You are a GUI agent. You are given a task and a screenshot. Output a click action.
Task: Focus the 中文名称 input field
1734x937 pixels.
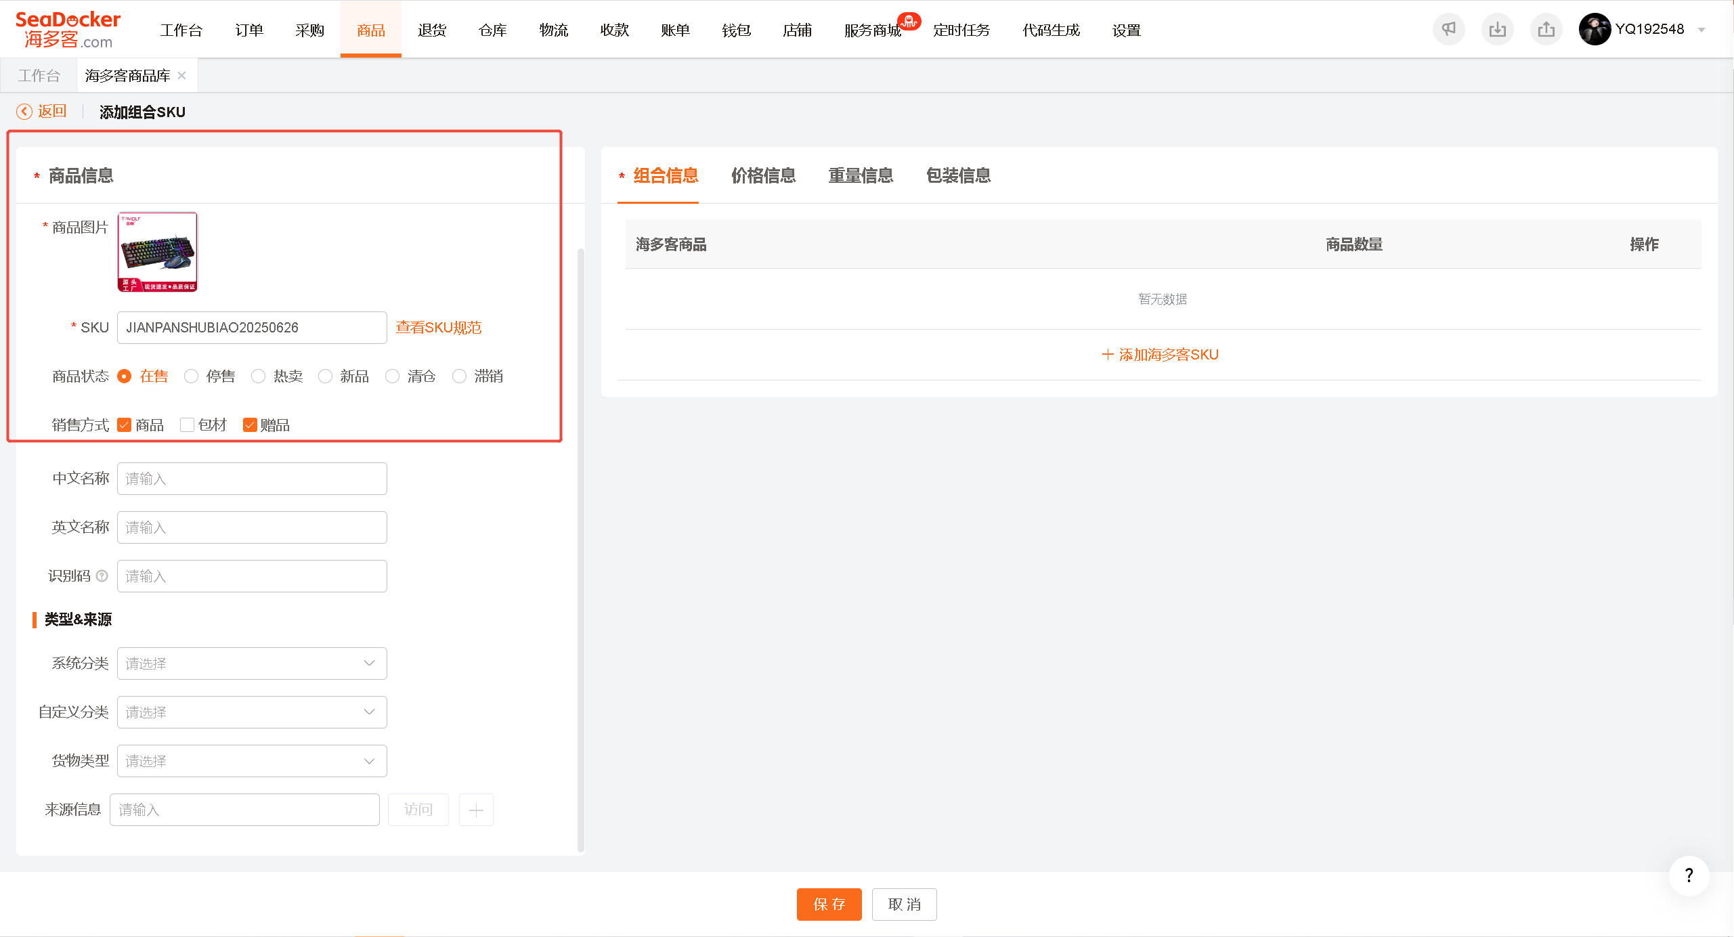[252, 479]
